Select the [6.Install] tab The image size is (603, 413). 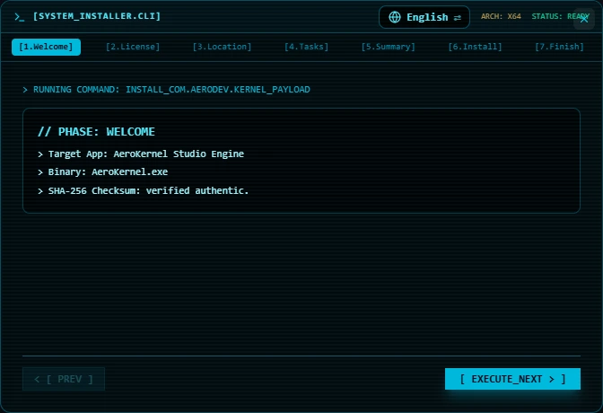pos(475,47)
